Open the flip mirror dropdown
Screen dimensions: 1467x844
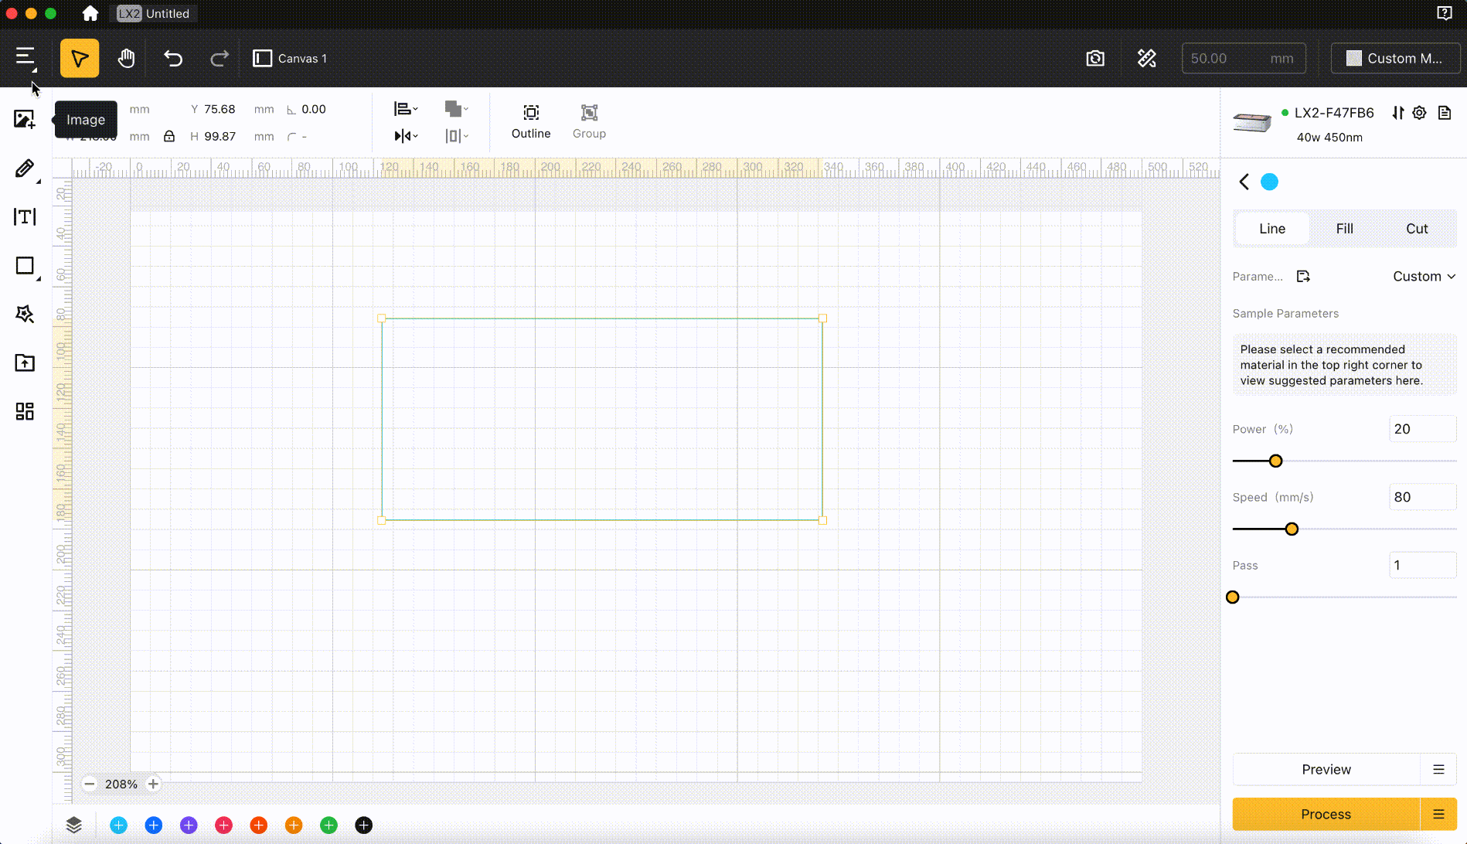[x=406, y=136]
